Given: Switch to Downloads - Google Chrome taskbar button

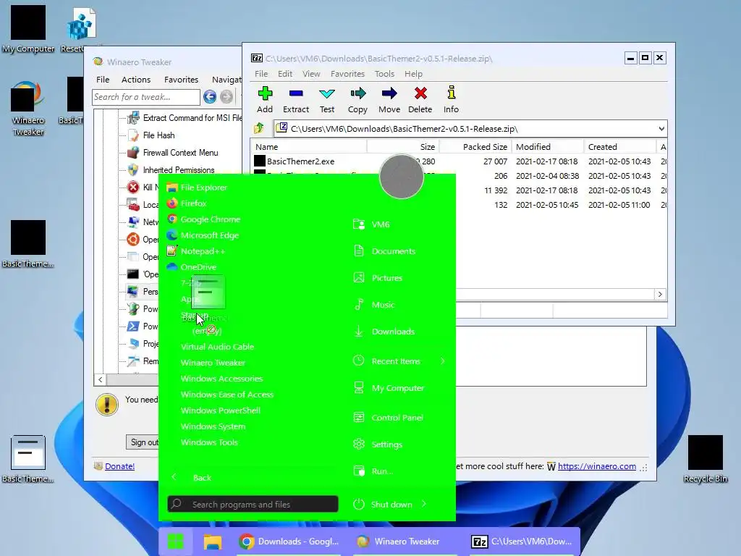Looking at the screenshot, I should pyautogui.click(x=289, y=542).
